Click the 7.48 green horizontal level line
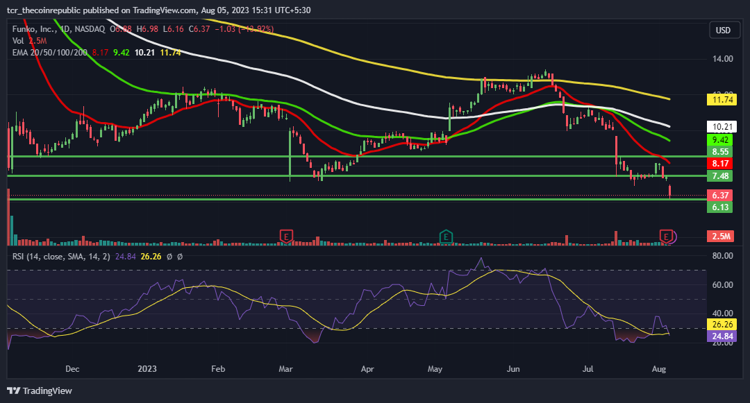The height and width of the screenshot is (403, 750). point(357,175)
